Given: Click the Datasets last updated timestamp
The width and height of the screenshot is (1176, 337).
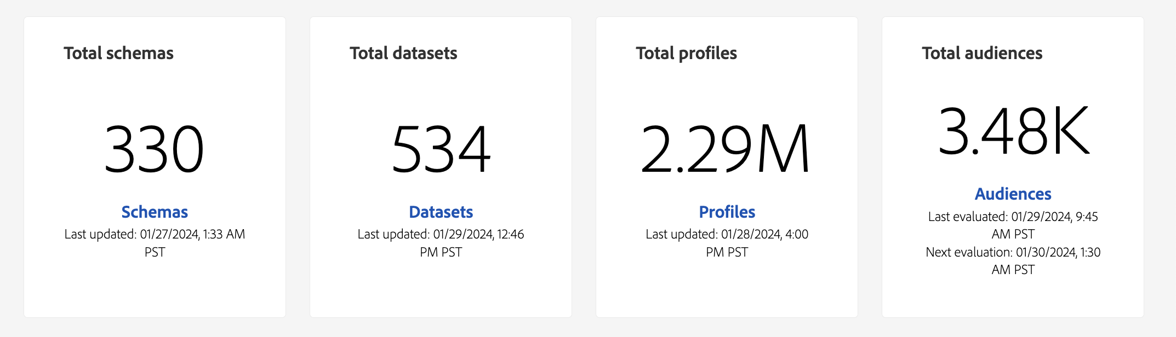Looking at the screenshot, I should [441, 243].
